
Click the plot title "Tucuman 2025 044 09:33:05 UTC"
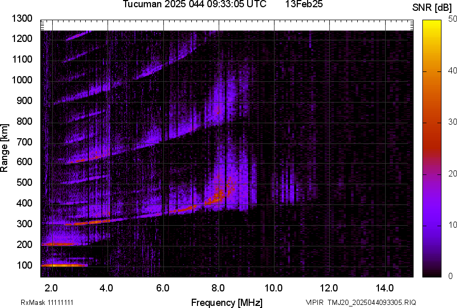[x=194, y=5]
